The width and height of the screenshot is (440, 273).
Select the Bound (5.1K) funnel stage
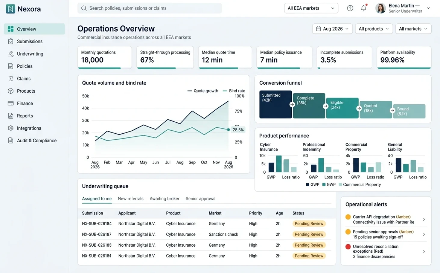pyautogui.click(x=409, y=111)
